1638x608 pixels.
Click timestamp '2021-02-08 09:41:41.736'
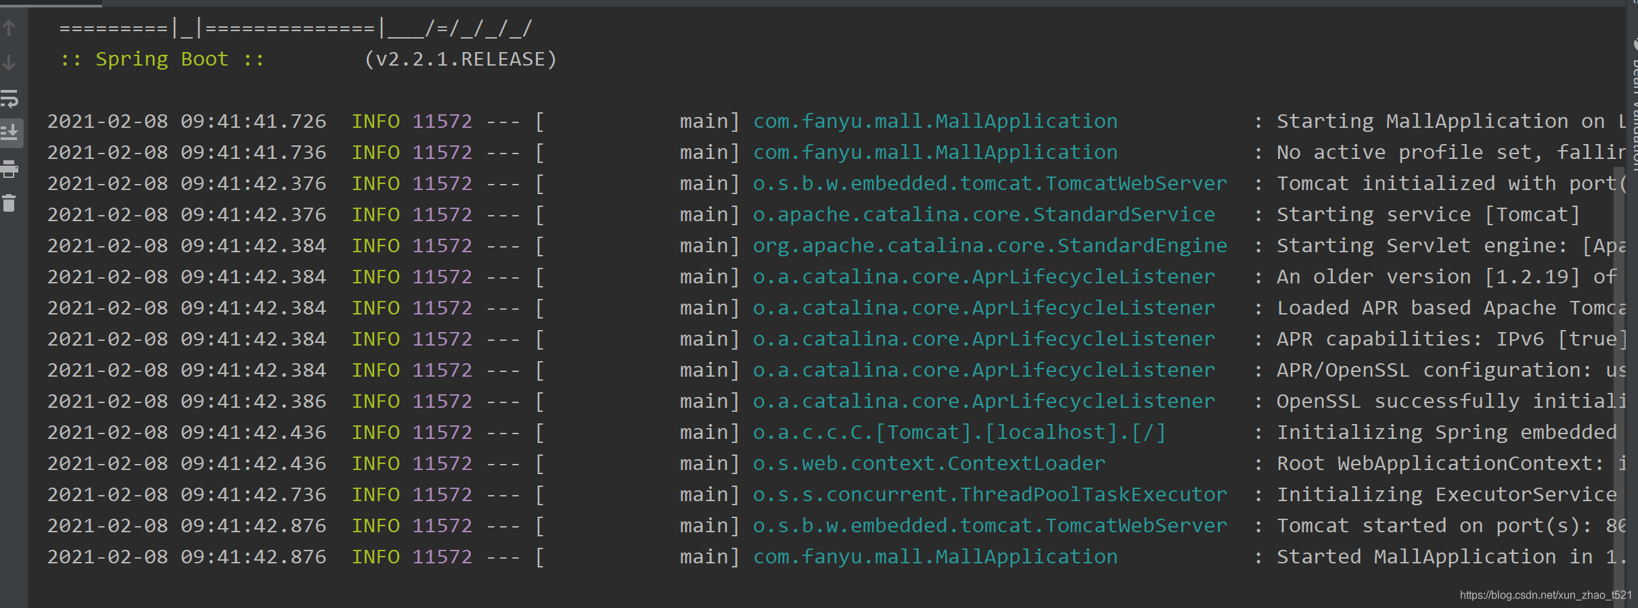(x=187, y=153)
